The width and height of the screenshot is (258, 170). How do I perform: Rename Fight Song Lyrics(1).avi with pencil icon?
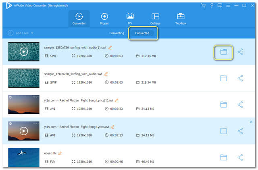(117, 101)
